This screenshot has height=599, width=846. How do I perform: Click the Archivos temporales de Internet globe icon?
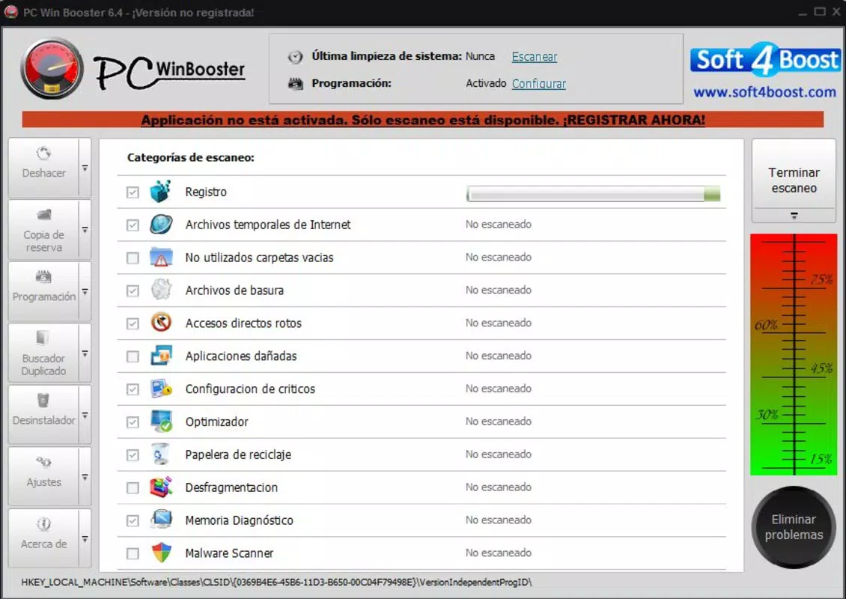tap(161, 225)
